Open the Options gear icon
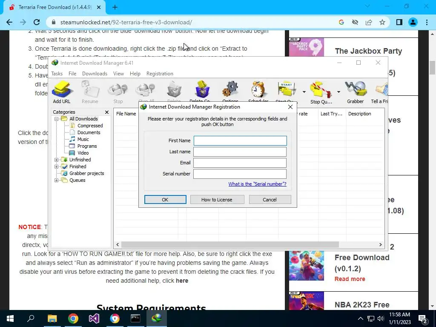Image resolution: width=436 pixels, height=327 pixels. (x=230, y=92)
